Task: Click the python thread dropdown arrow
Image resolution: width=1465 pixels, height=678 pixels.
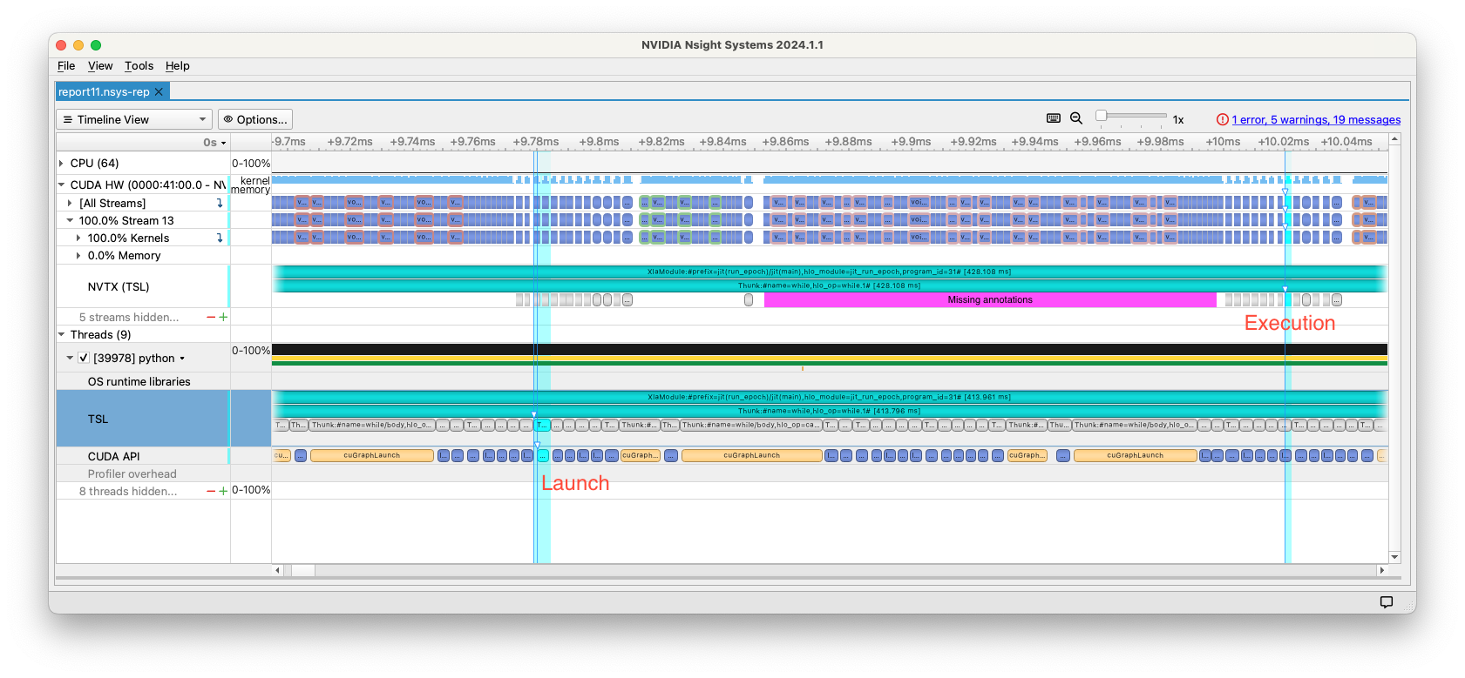Action: [x=182, y=359]
